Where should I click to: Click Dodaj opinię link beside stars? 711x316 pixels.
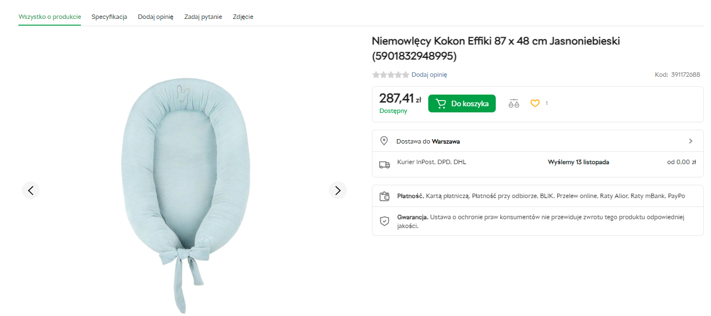pyautogui.click(x=429, y=75)
